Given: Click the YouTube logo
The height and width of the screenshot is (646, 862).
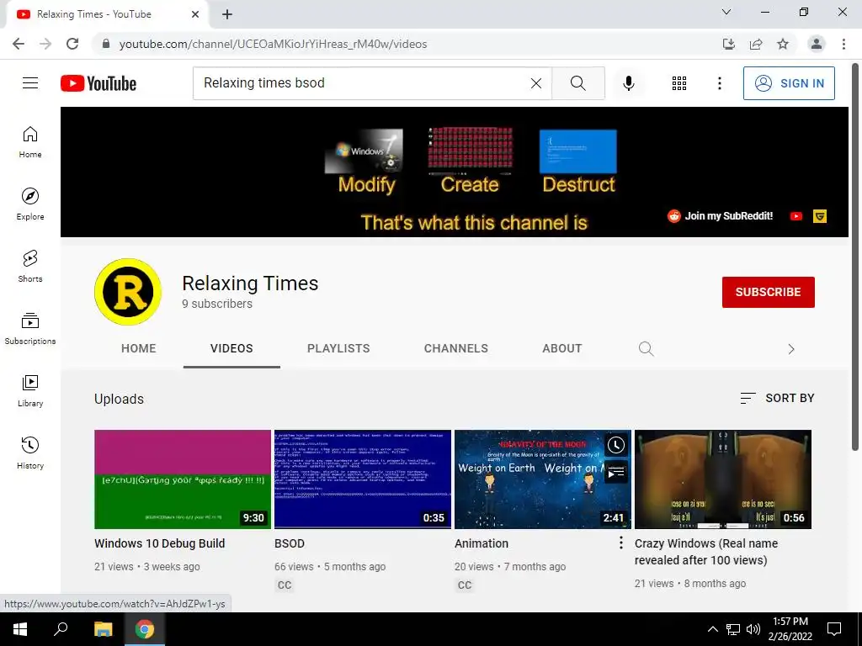Looking at the screenshot, I should 98,83.
